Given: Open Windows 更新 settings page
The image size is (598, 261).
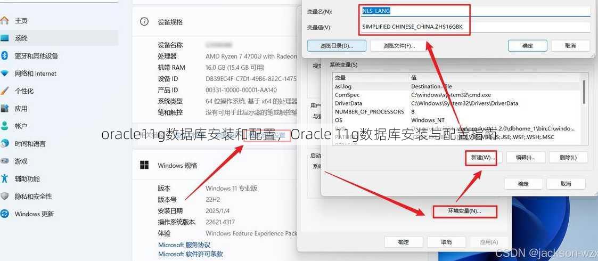Looking at the screenshot, I should (x=34, y=214).
